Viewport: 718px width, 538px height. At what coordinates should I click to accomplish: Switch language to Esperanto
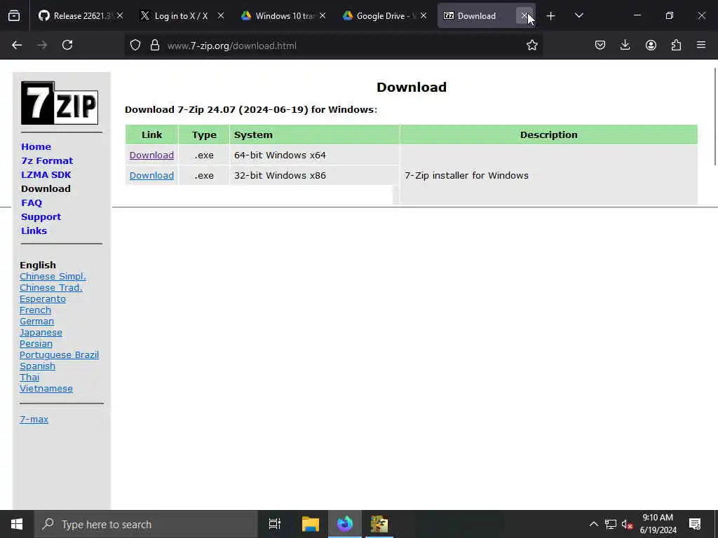[x=43, y=298]
